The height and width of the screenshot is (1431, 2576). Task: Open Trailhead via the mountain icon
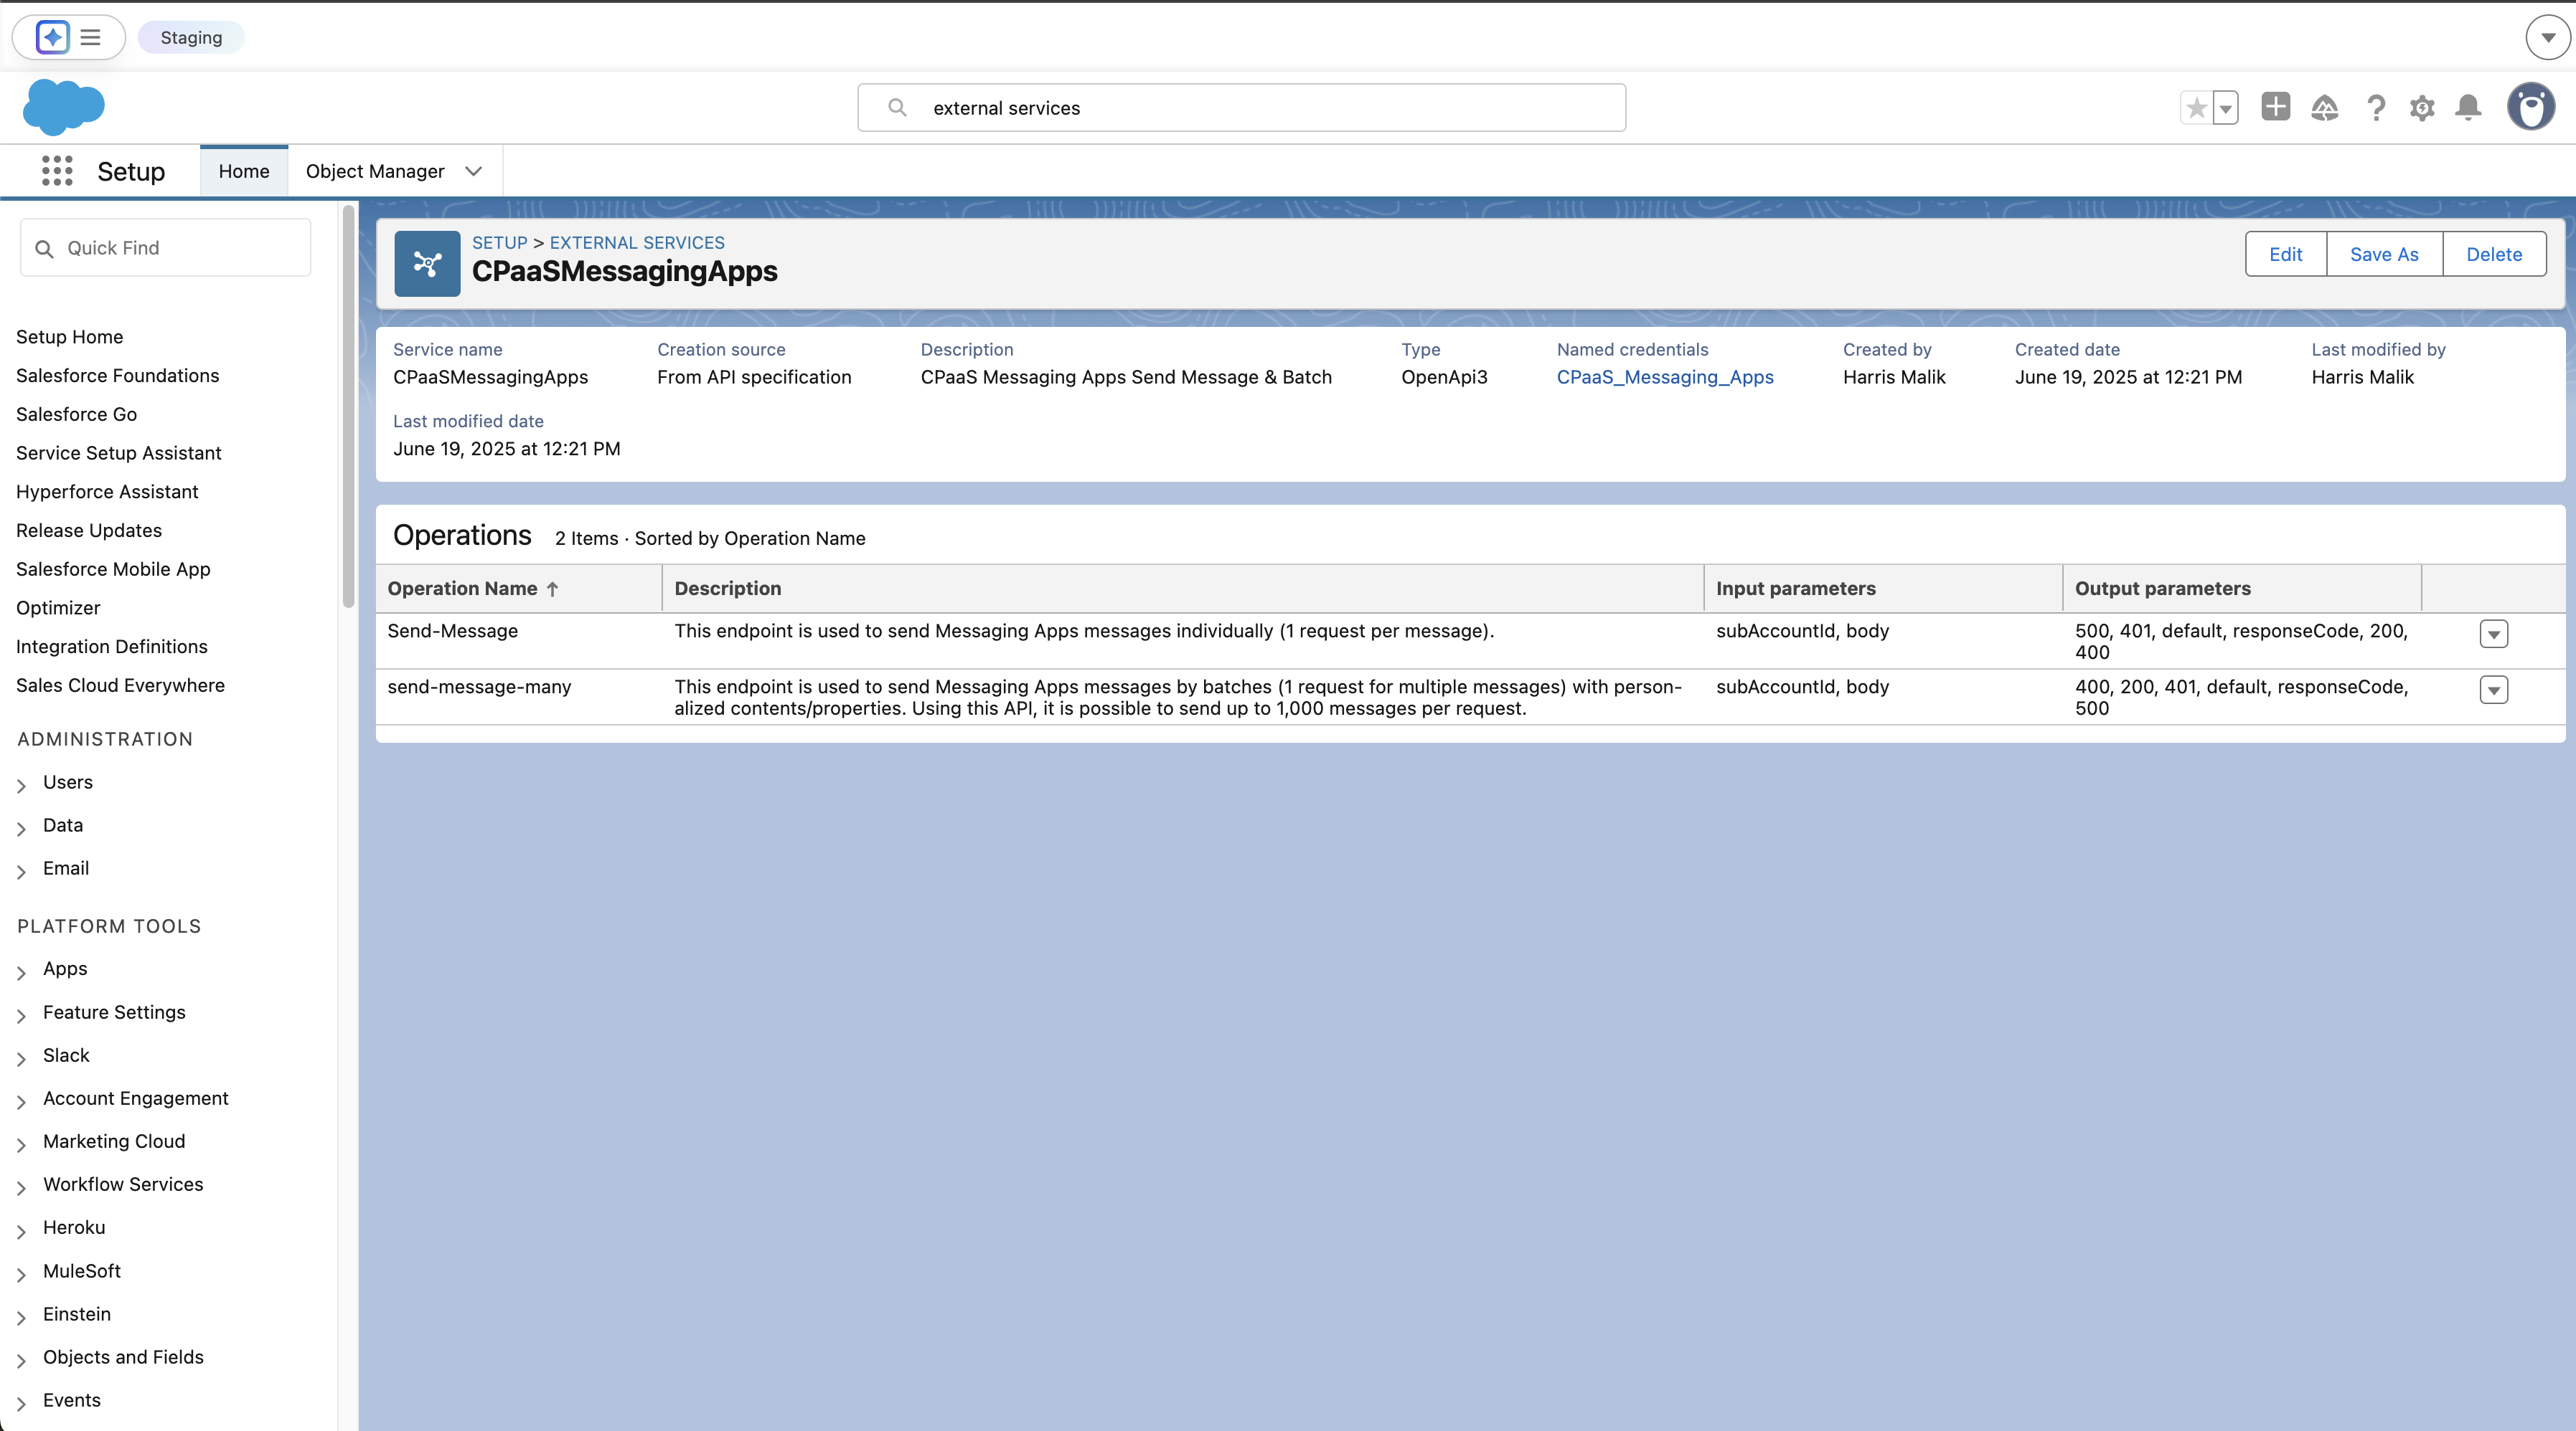point(2325,107)
